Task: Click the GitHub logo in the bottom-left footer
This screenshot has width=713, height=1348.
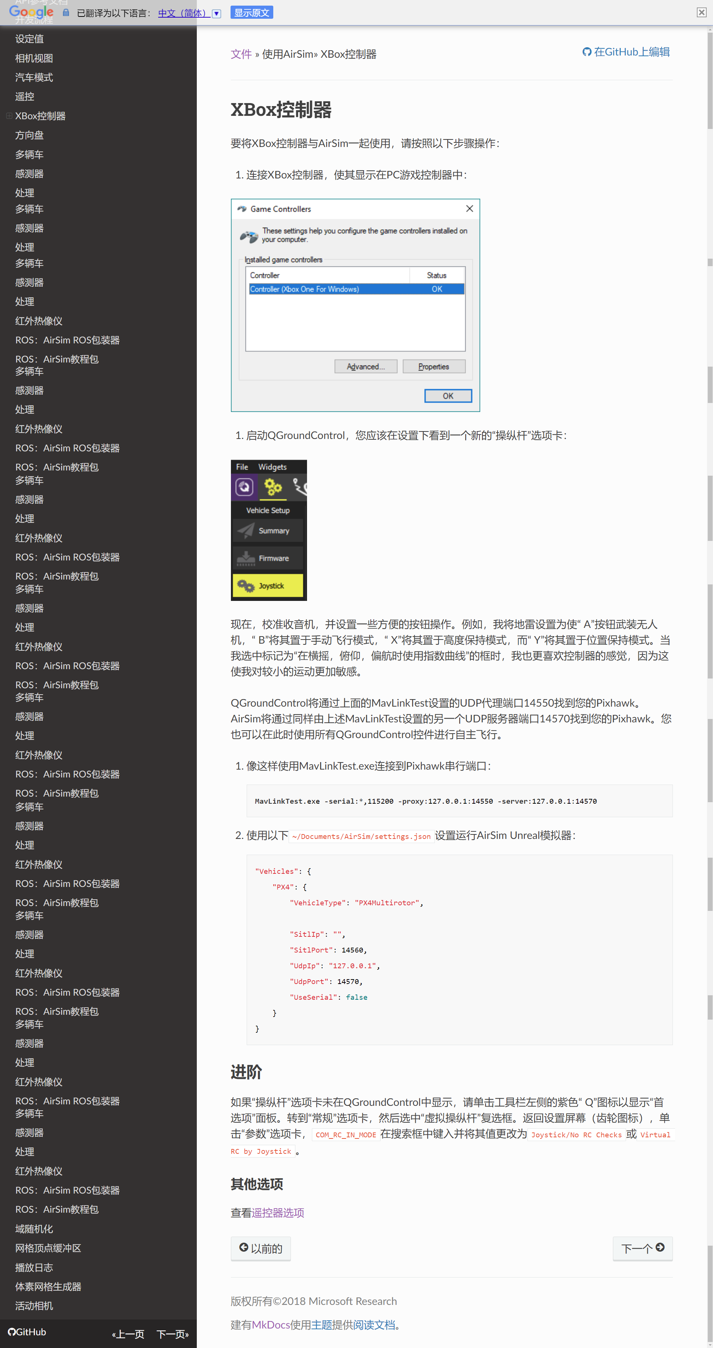Action: (12, 1332)
